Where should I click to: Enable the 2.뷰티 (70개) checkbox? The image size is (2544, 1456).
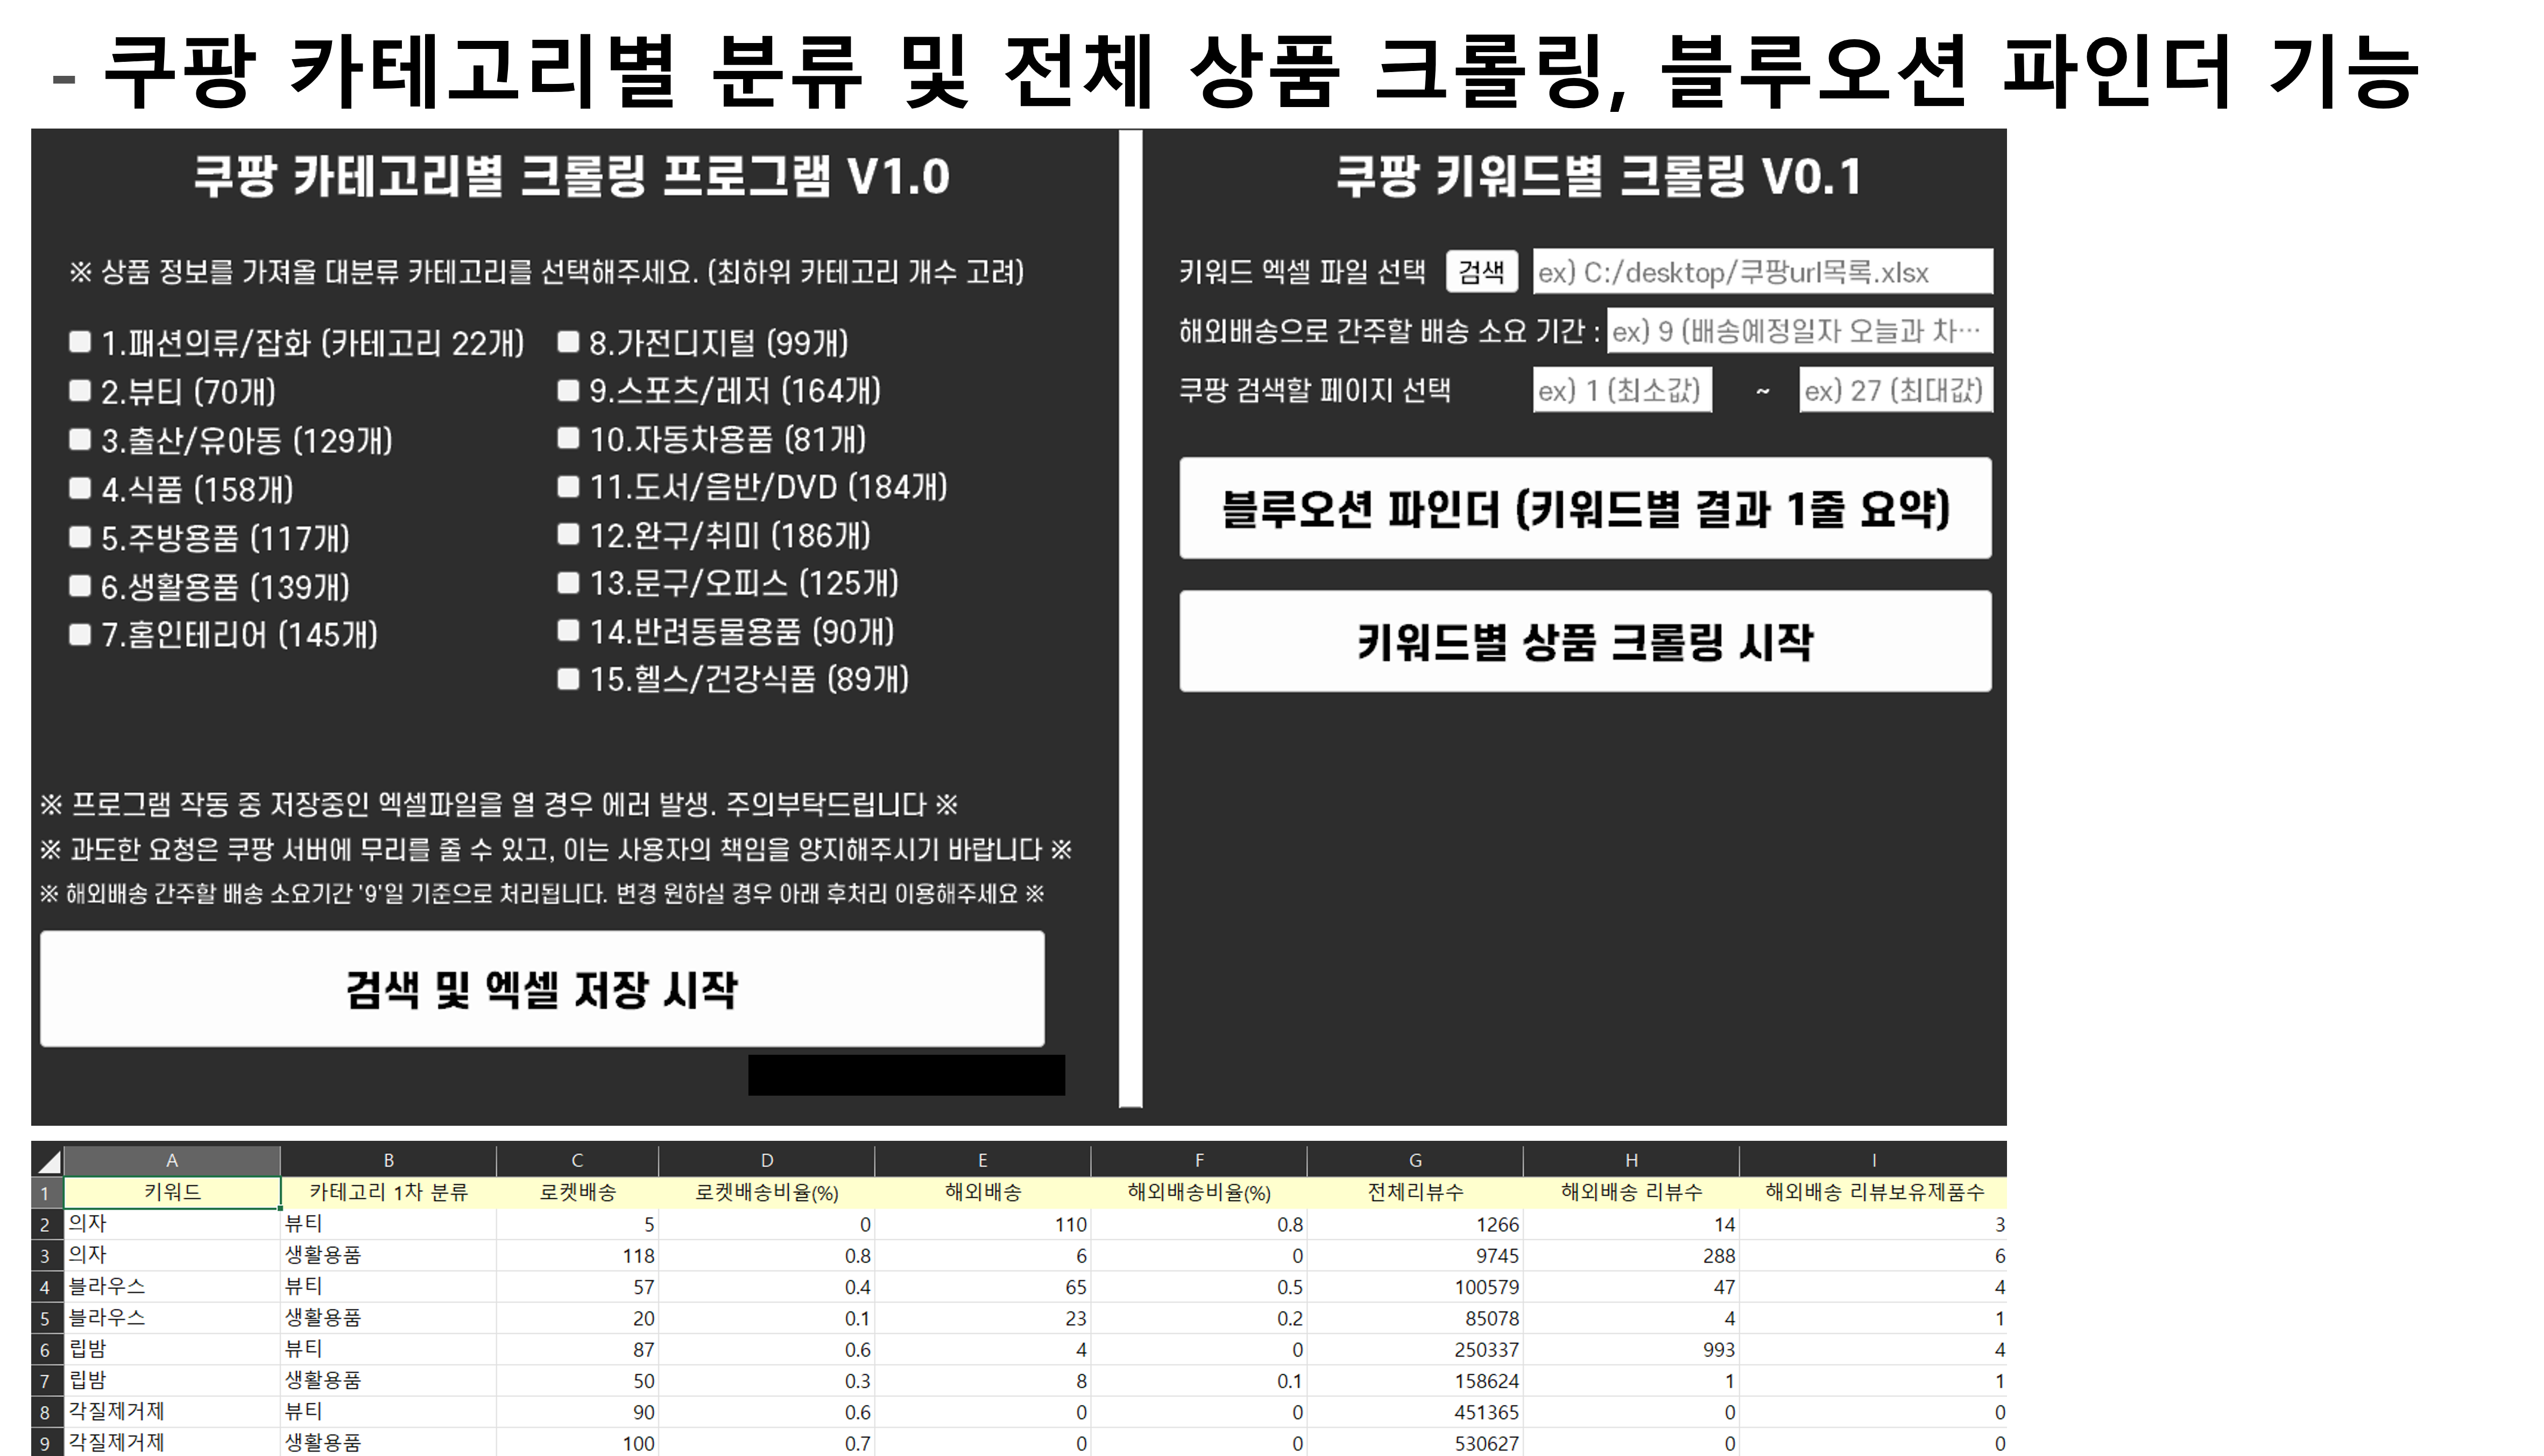point(80,391)
